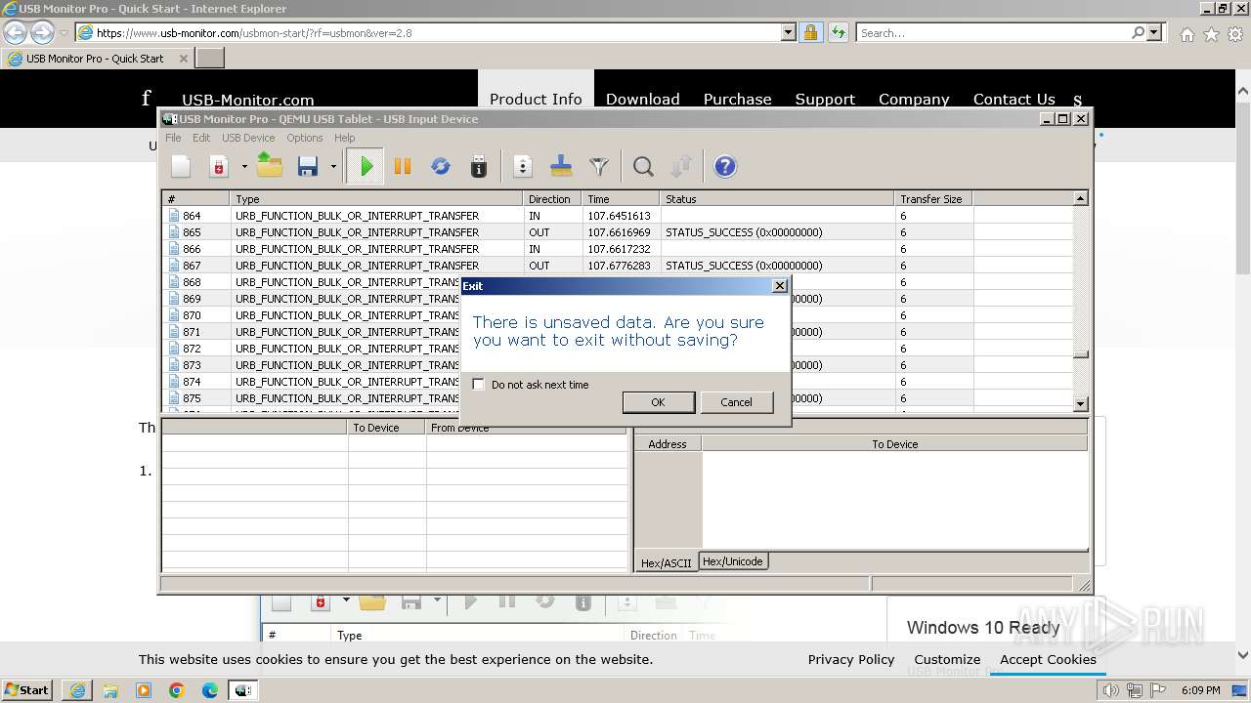
Task: Expand the dropdown arrow next to Save icon
Action: point(333,167)
